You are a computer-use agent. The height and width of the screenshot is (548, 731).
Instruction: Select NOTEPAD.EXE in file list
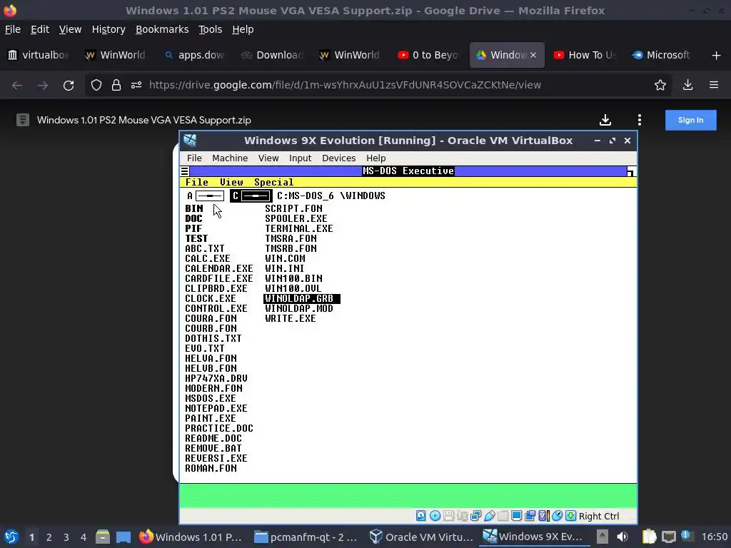216,409
